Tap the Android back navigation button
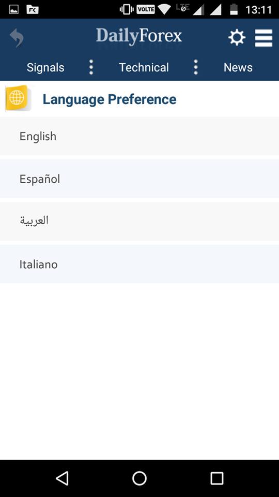Viewport: 279px width, 497px height. coord(62,478)
